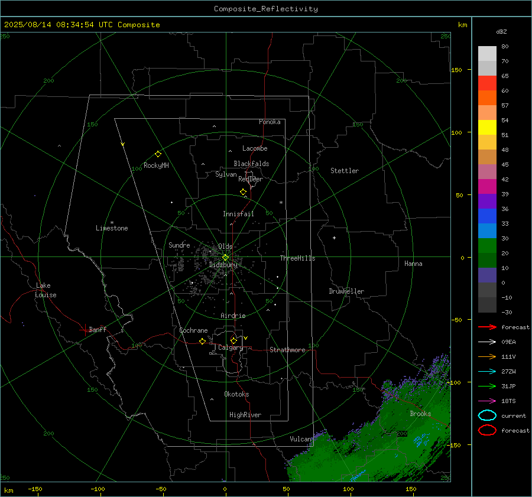Select the Lacombe city label
Screen dimensions: 532x497
coord(255,148)
